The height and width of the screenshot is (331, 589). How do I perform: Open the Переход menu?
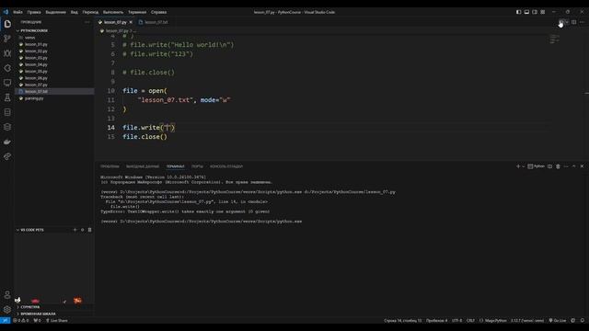click(90, 12)
